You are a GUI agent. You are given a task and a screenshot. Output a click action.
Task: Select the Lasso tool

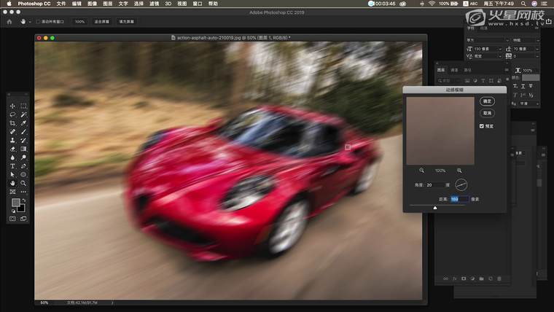click(12, 115)
